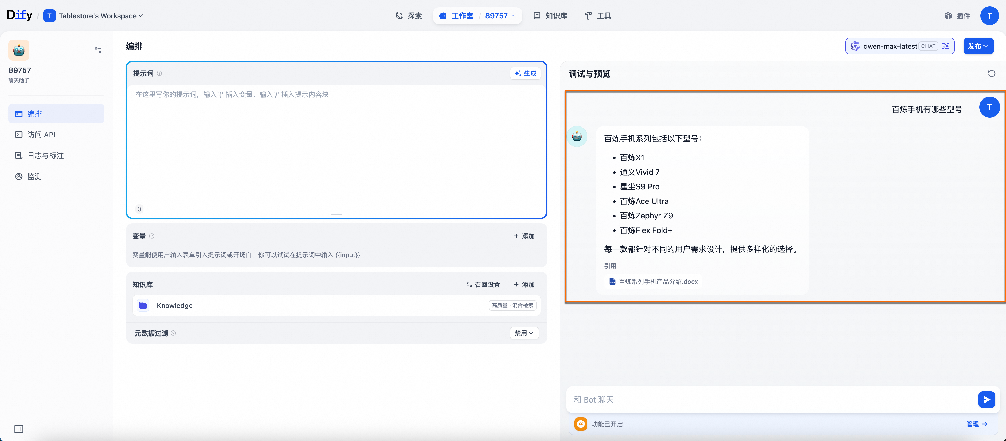This screenshot has height=441, width=1006.
Task: Click the 生成 prompt generator button
Action: (x=525, y=73)
